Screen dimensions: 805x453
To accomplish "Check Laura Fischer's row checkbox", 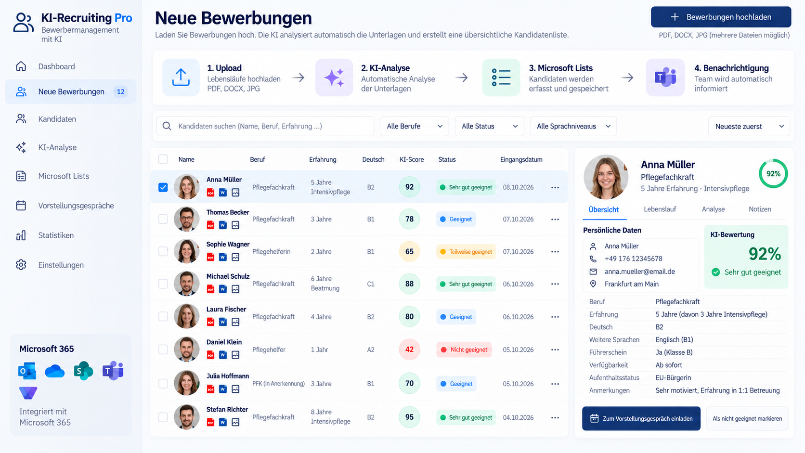I will [163, 316].
